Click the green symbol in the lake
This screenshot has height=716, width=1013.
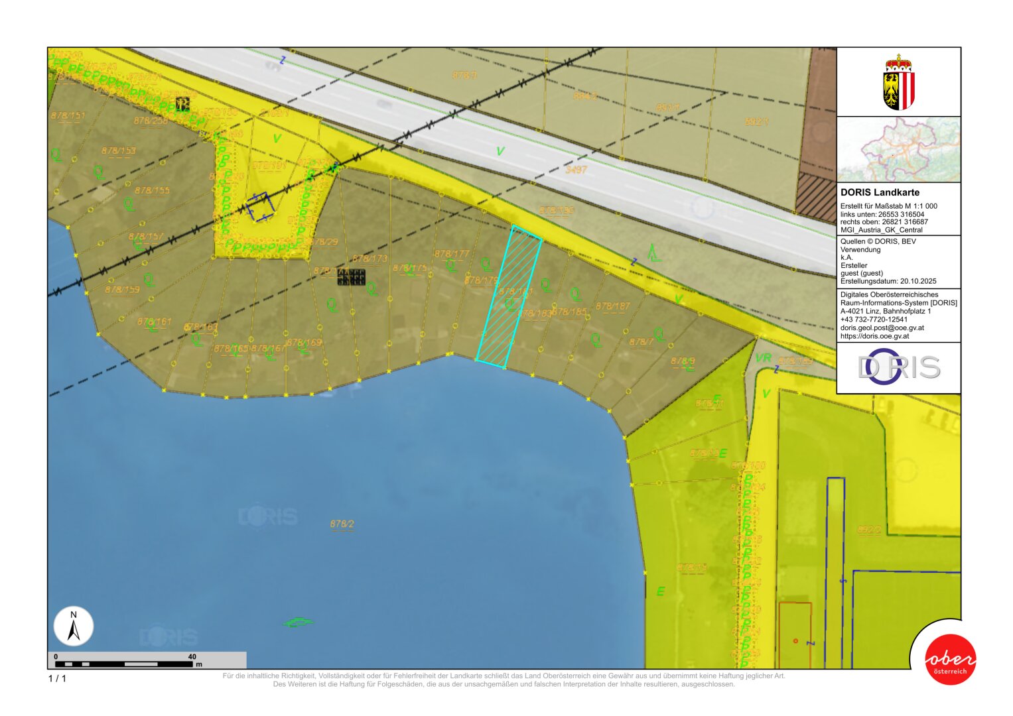tap(298, 622)
